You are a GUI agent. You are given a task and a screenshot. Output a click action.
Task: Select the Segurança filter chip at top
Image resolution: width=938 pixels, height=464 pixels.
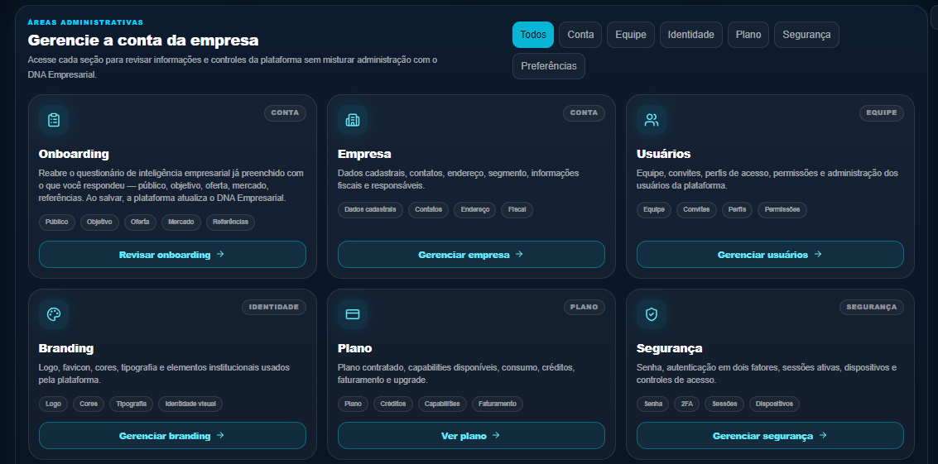806,35
